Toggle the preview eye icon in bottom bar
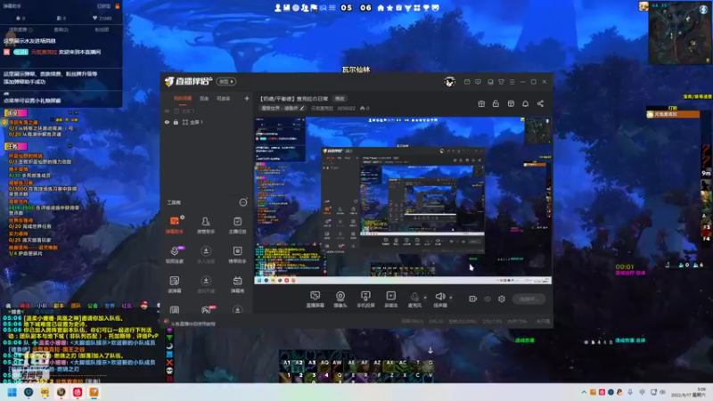 click(488, 299)
